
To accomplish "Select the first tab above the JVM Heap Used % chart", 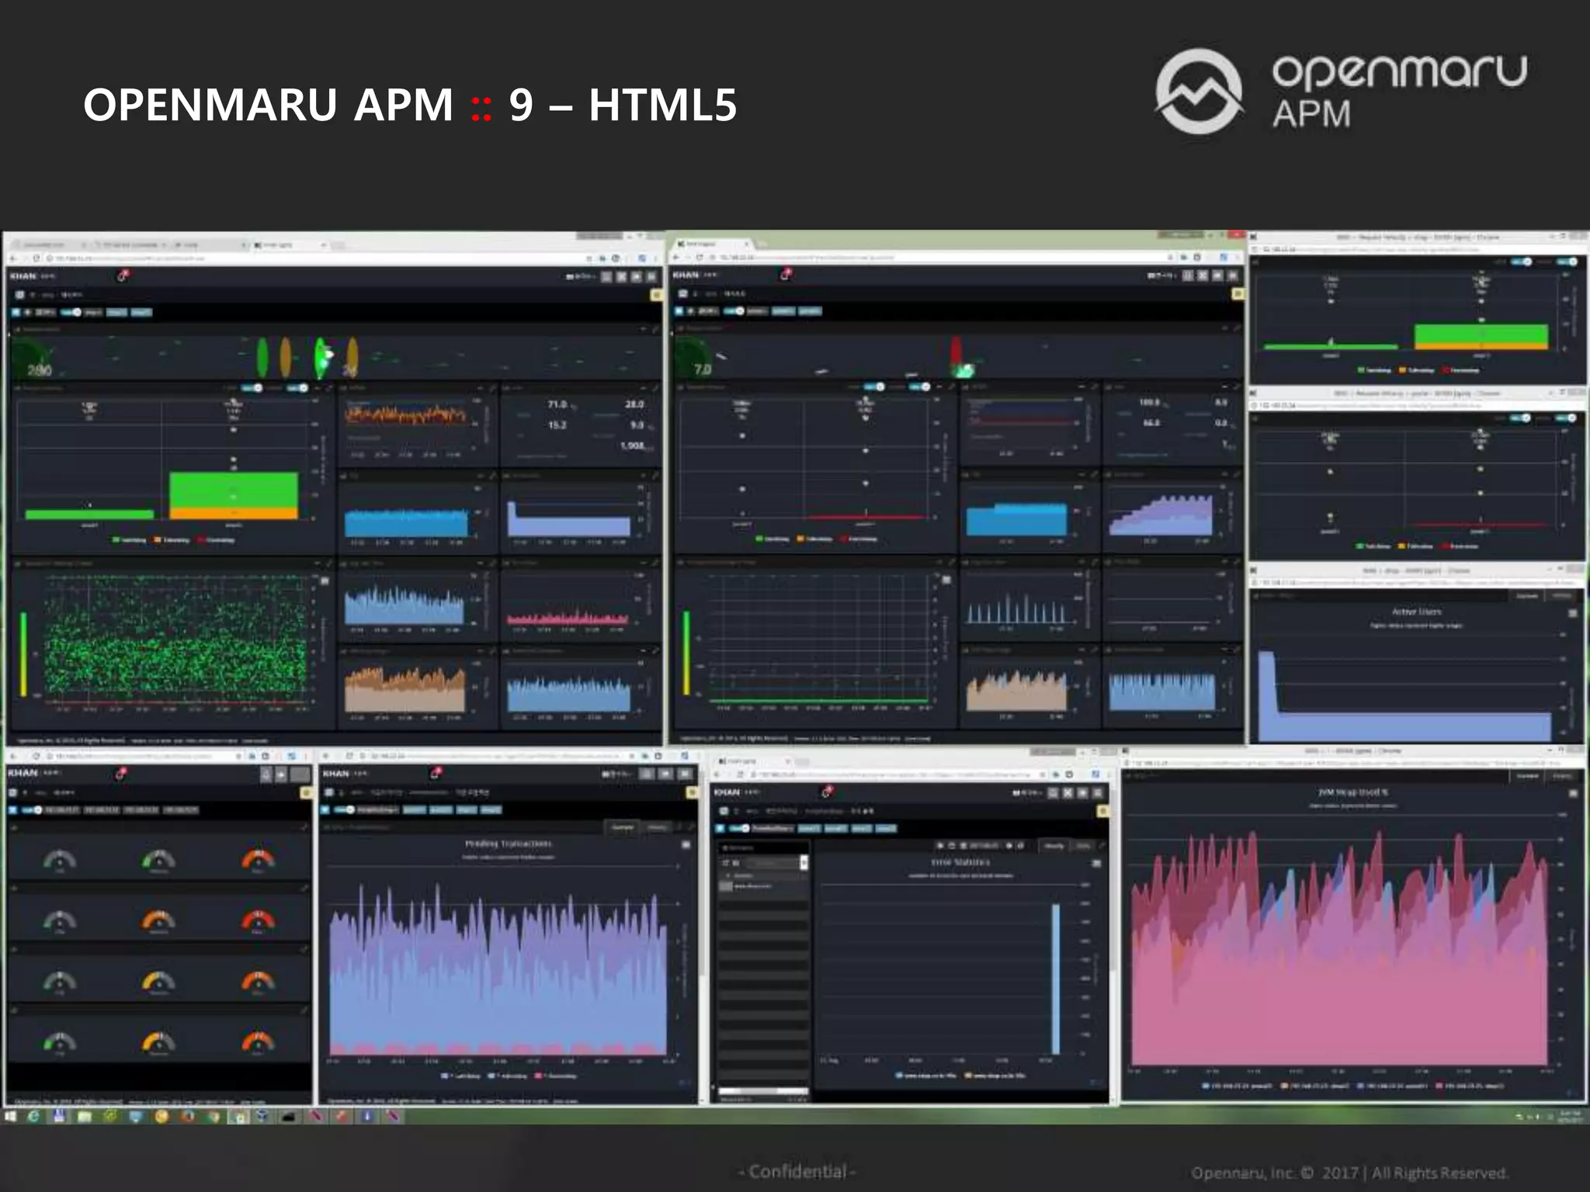I will click(x=1527, y=775).
